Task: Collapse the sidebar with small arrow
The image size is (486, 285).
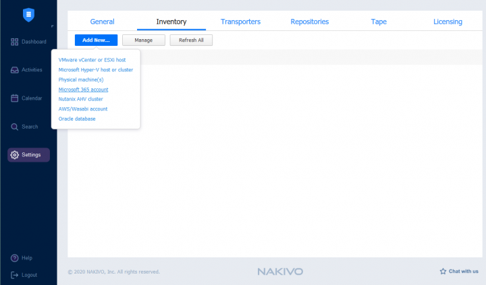Action: click(x=52, y=26)
